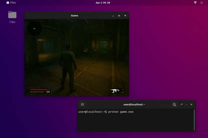The image size is (208, 138).
Task: Click the red health bar in game
Action: (x=40, y=89)
